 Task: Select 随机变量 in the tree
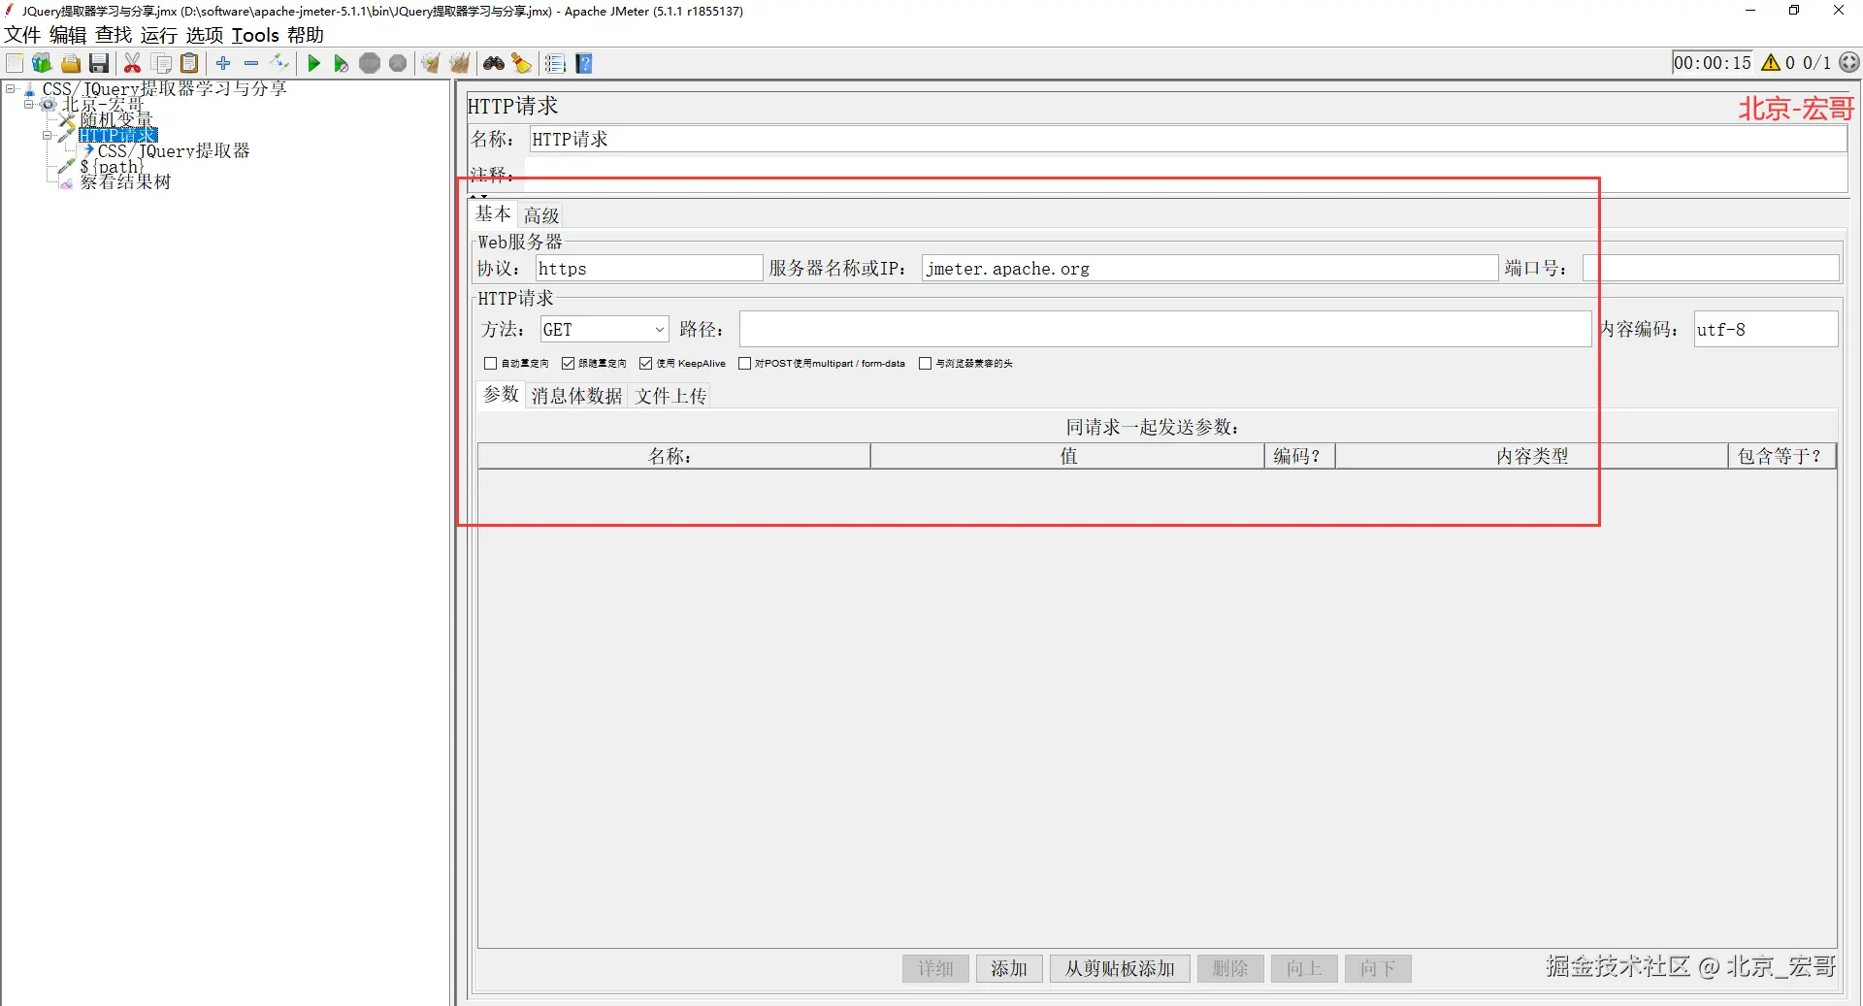(116, 120)
